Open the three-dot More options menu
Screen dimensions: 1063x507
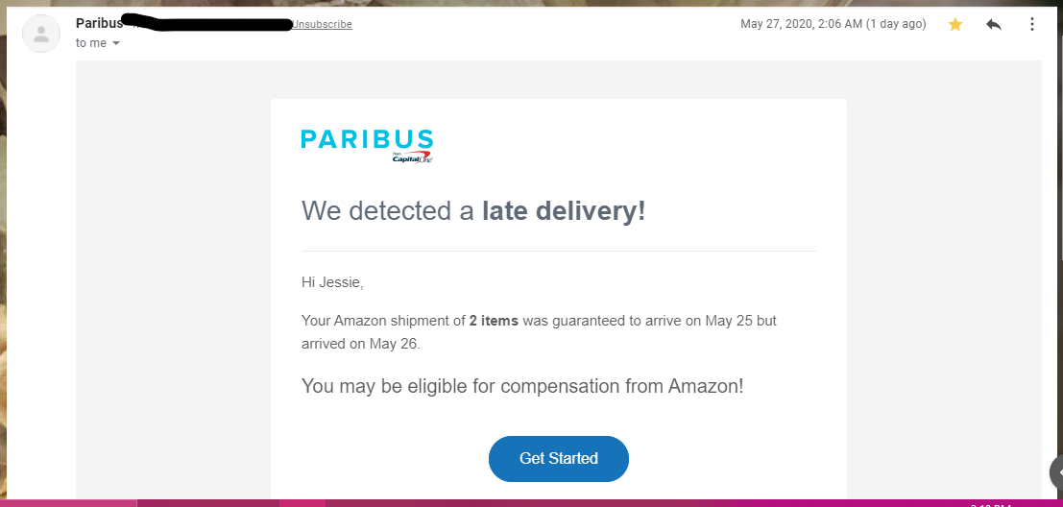point(1032,25)
